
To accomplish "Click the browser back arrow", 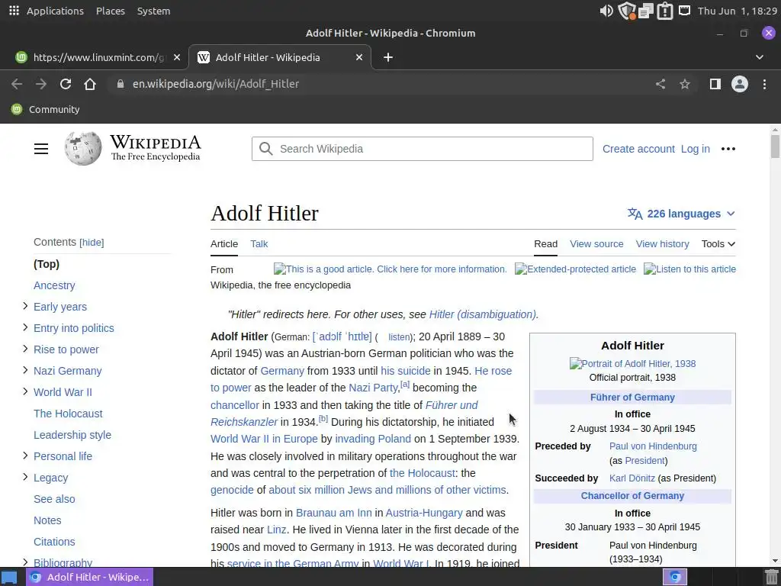I will 17,84.
